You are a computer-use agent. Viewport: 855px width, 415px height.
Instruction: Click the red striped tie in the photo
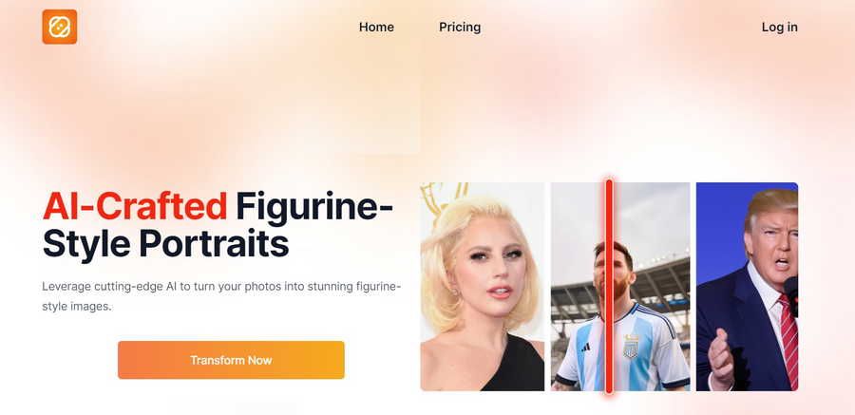[789, 341]
